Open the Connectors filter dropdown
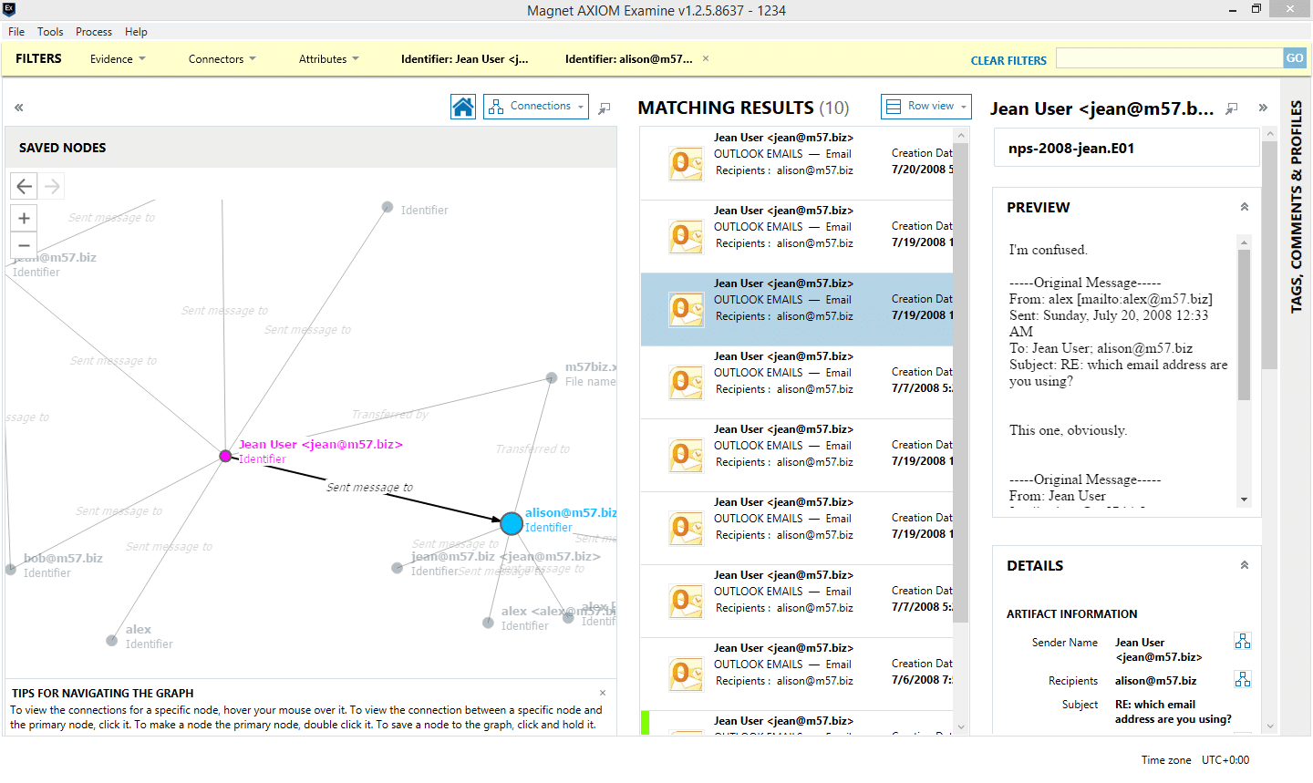 (x=222, y=59)
